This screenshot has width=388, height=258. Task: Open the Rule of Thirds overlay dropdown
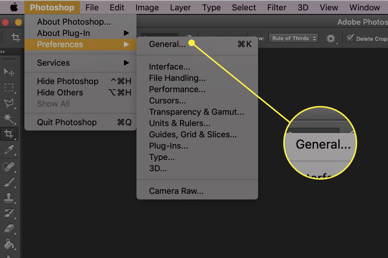294,38
